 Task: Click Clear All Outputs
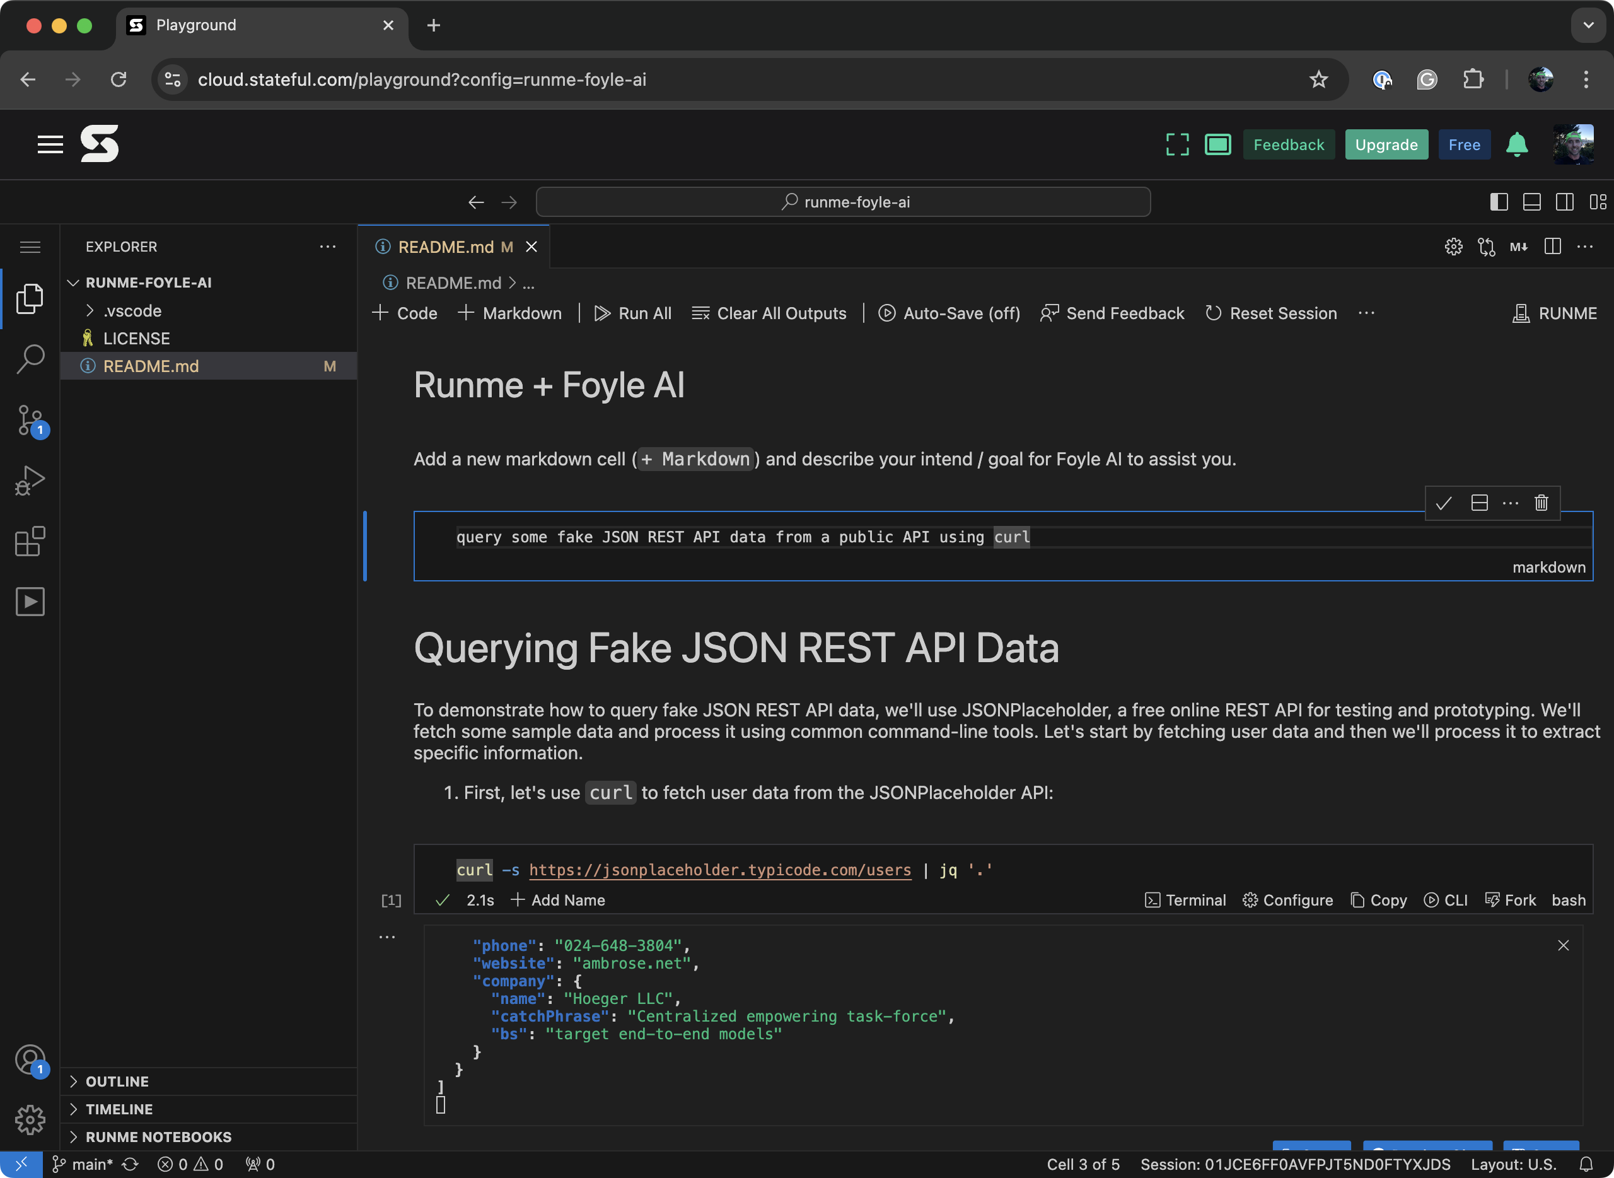pos(769,313)
